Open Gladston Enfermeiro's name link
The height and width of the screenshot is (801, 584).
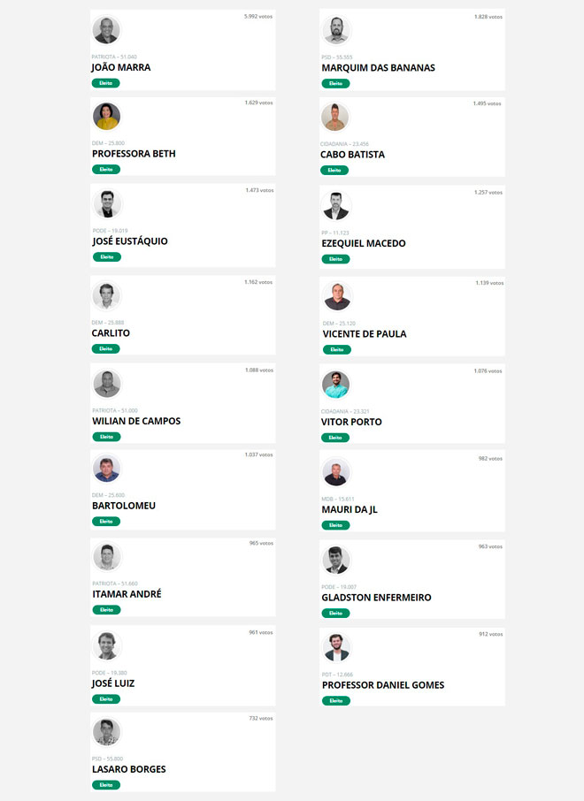[x=376, y=598]
